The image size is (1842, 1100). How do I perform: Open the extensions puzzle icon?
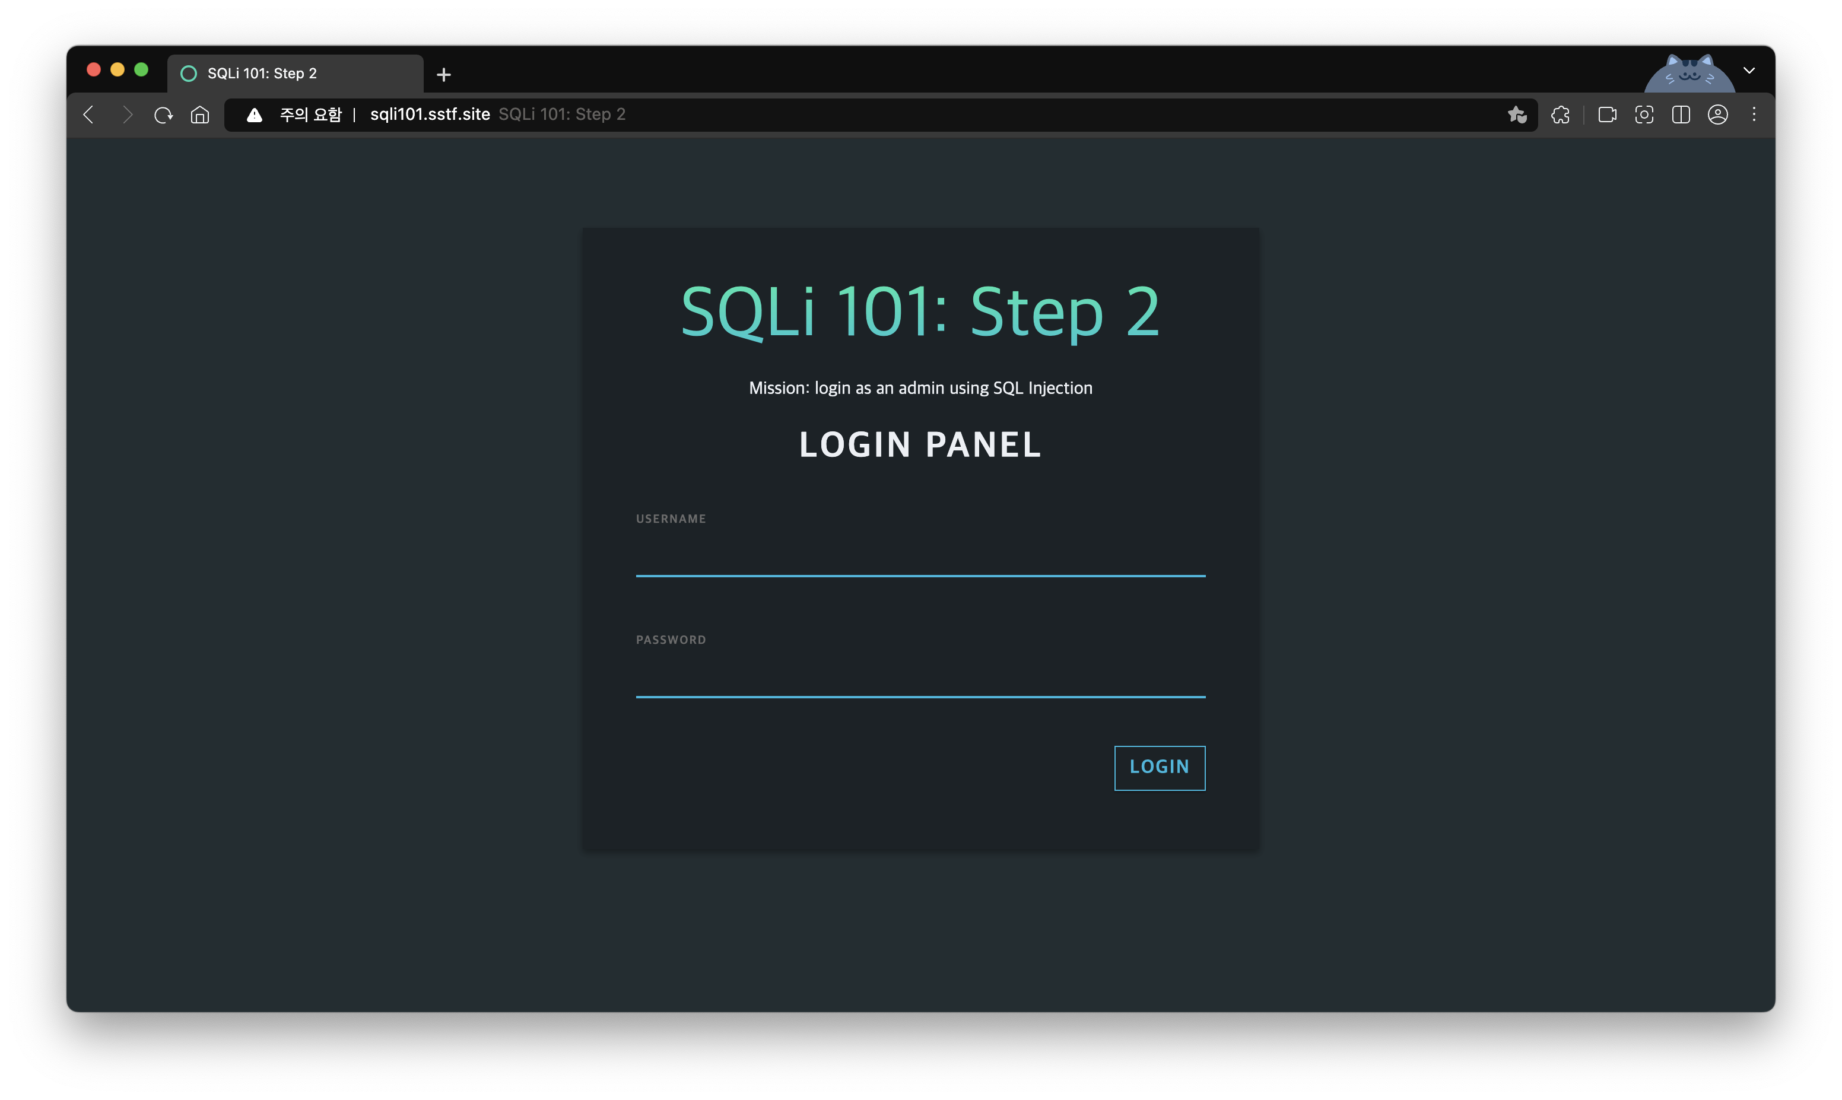point(1560,115)
